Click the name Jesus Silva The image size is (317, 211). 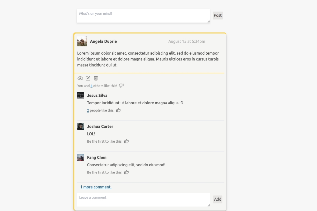click(x=97, y=96)
